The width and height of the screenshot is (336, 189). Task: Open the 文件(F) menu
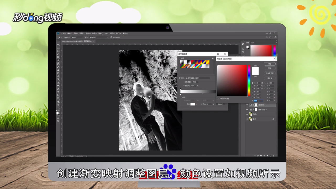pyautogui.click(x=63, y=33)
